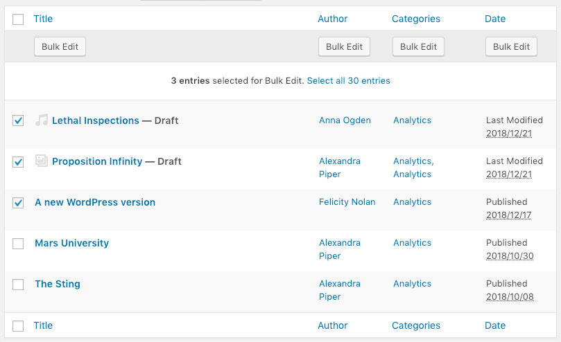Uncheck the Proposition Infinity row checkbox
Image resolution: width=561 pixels, height=342 pixels.
pyautogui.click(x=19, y=161)
